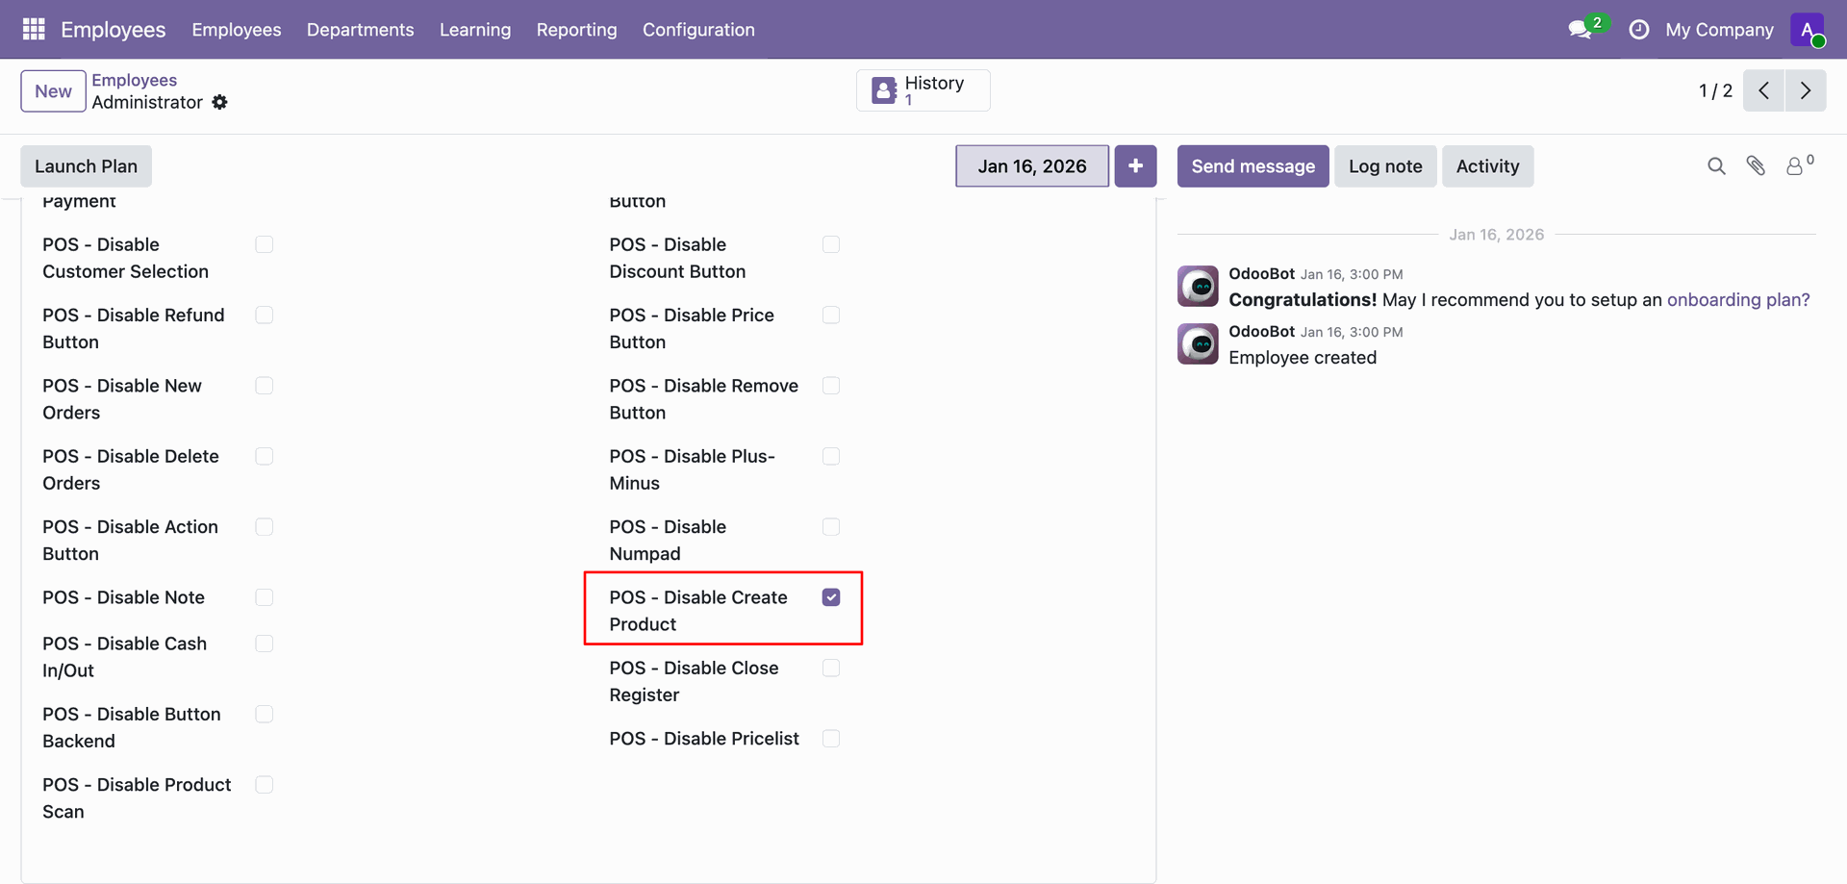This screenshot has width=1847, height=884.
Task: Open the Departments menu
Action: click(x=360, y=30)
